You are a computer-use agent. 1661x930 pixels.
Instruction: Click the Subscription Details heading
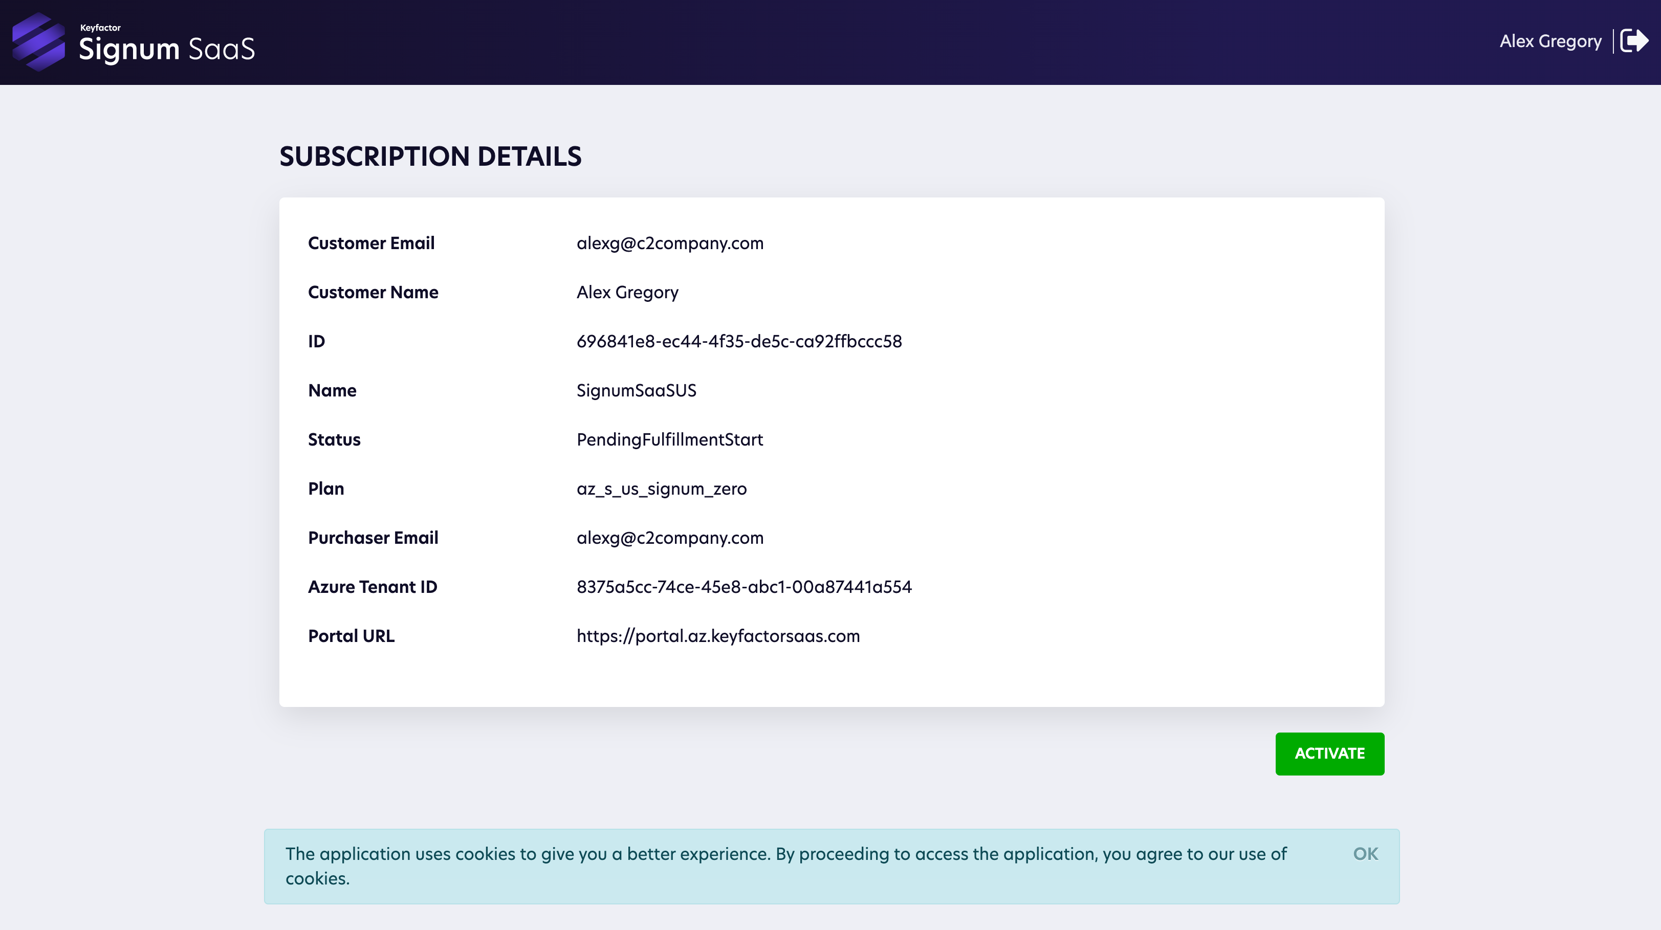[x=430, y=157]
